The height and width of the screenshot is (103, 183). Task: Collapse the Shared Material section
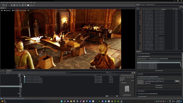(x=137, y=91)
